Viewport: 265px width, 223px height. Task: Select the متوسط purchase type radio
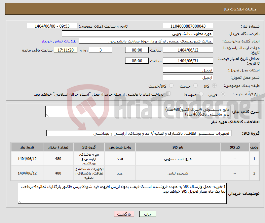tap(201, 94)
